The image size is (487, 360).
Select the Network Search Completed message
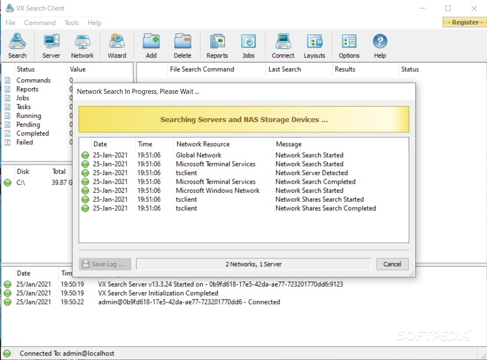tap(315, 182)
